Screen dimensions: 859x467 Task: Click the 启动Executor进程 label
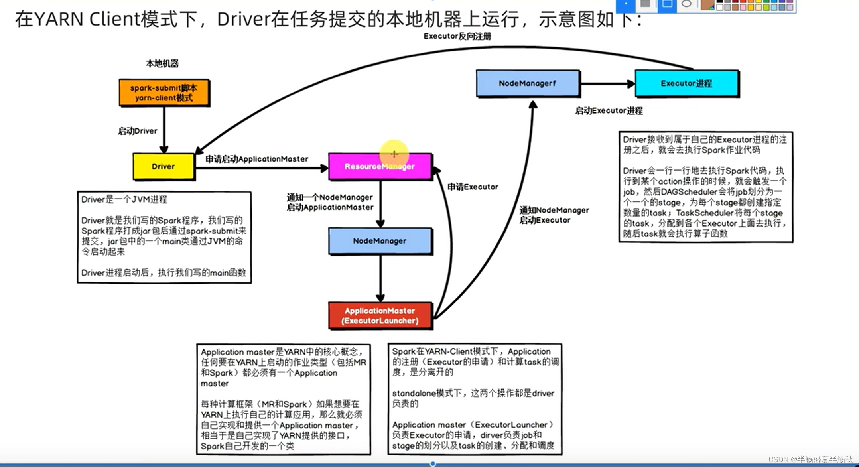point(609,110)
